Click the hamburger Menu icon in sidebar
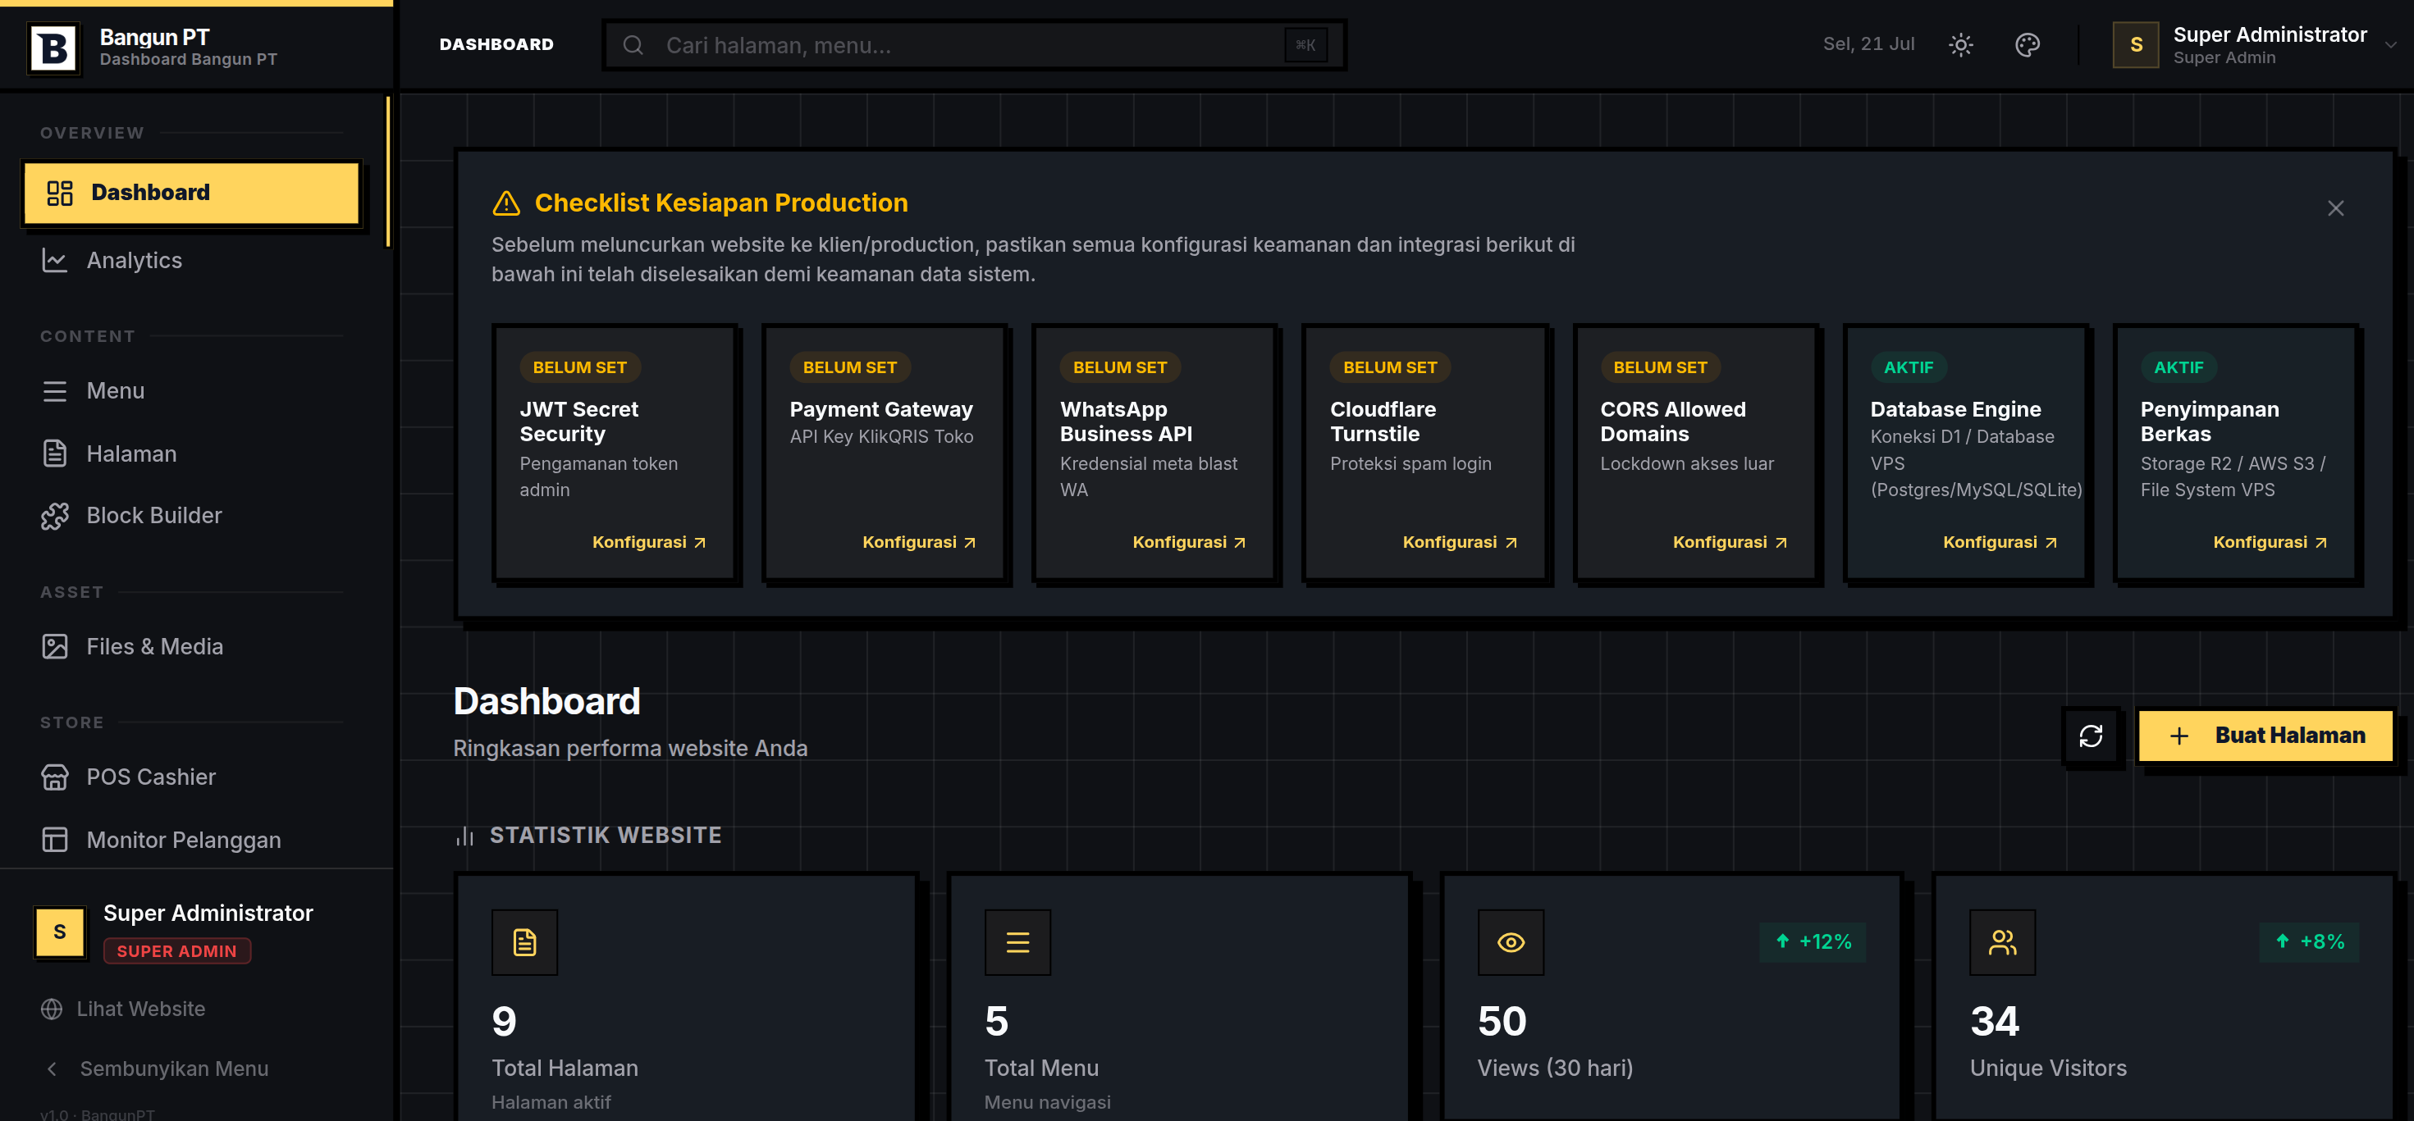 click(x=54, y=390)
